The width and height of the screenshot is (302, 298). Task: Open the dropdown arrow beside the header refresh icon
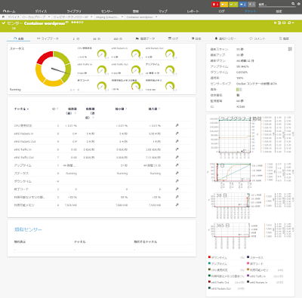click(x=293, y=23)
